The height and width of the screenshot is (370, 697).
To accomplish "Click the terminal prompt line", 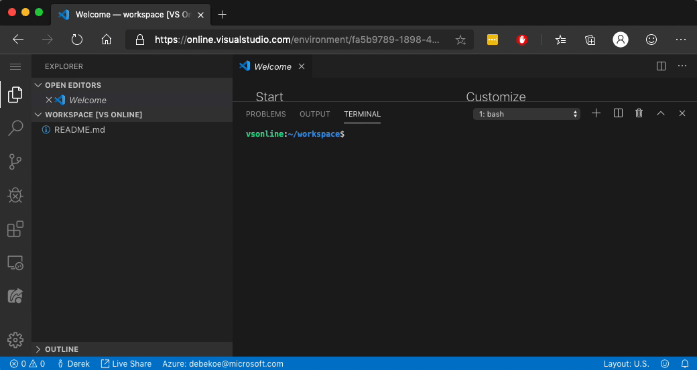I will coord(295,134).
